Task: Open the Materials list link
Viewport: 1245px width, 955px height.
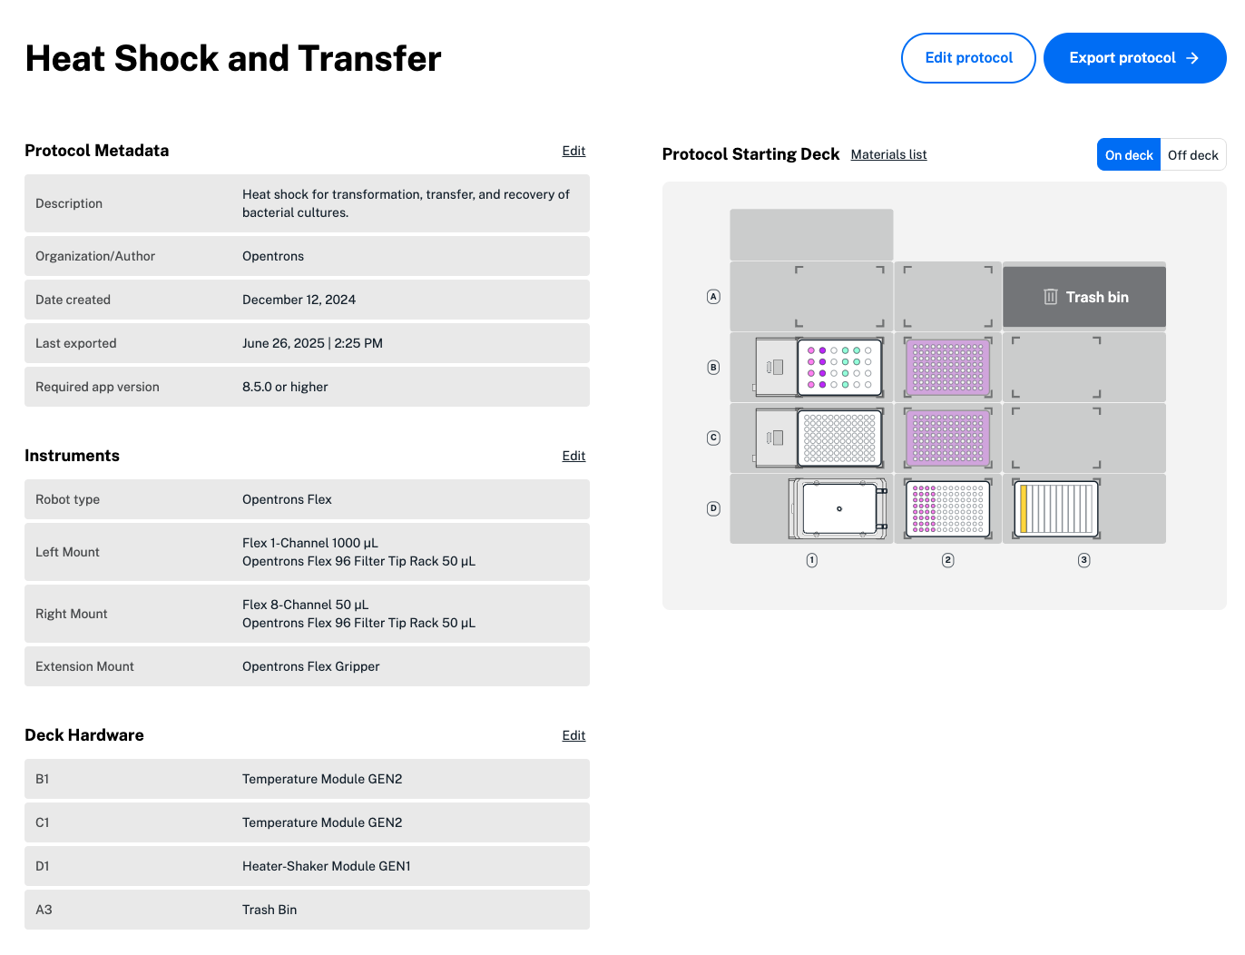Action: [888, 155]
